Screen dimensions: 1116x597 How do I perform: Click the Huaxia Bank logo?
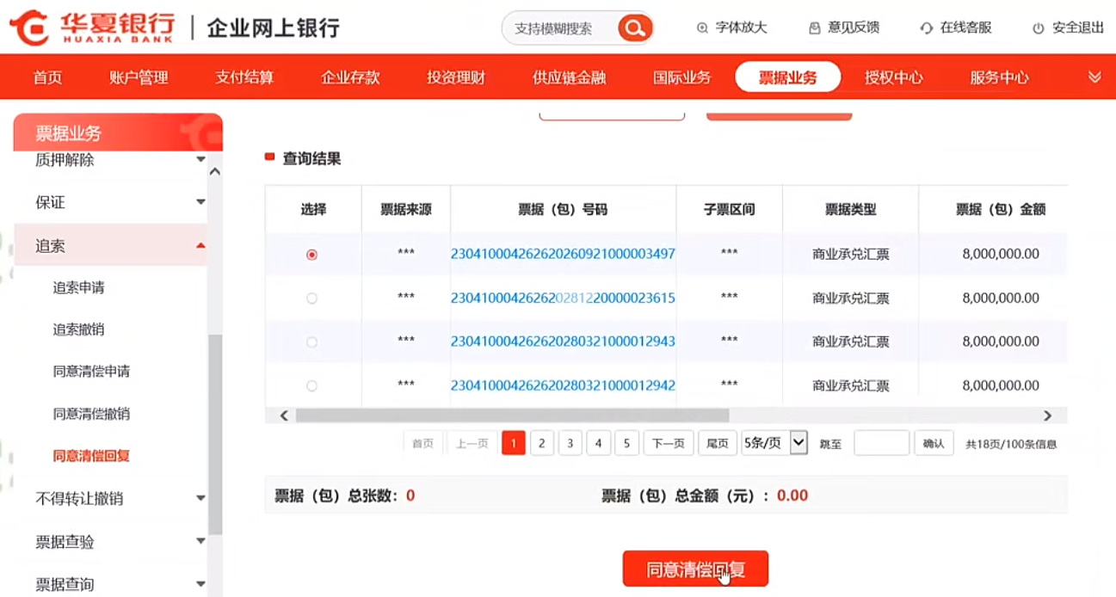(x=91, y=28)
